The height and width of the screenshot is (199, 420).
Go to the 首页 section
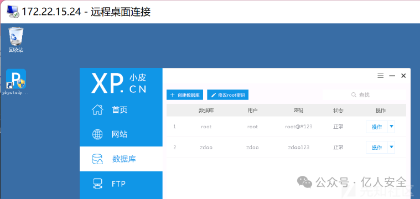pos(121,109)
